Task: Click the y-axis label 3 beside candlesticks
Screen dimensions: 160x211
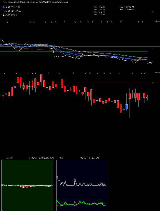Action: (x=153, y=83)
